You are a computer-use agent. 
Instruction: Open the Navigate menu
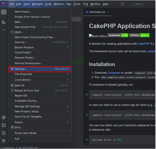coord(37,4)
